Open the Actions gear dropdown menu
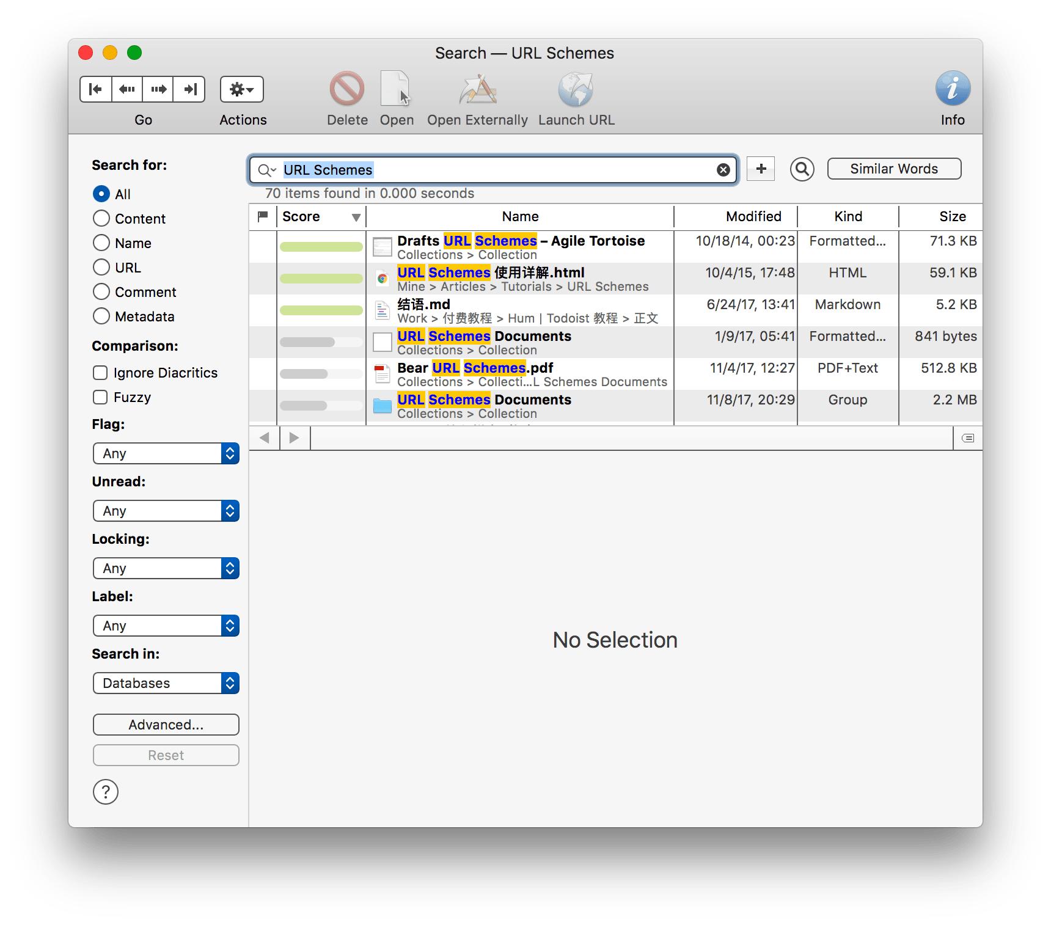The width and height of the screenshot is (1051, 925). (242, 90)
